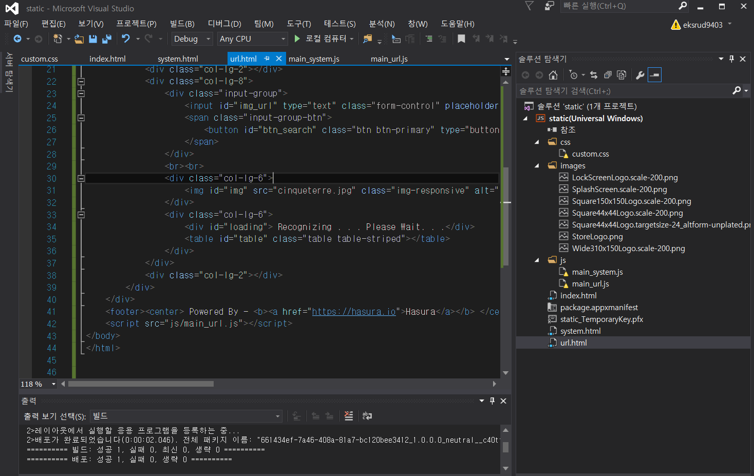Toggle Preview Selected Items in Solution Explorer
This screenshot has width=754, height=476.
pyautogui.click(x=621, y=74)
